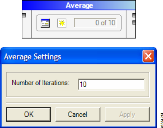Select the upper right output connector

[134, 15]
